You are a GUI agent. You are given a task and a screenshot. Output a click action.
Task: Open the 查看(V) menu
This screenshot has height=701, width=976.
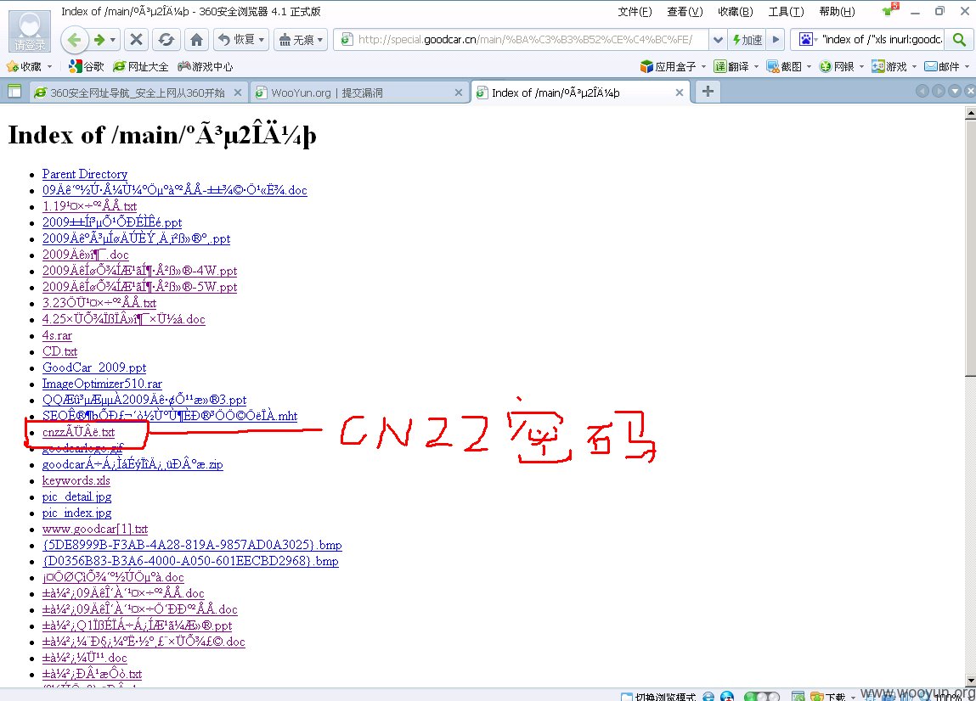tap(685, 11)
